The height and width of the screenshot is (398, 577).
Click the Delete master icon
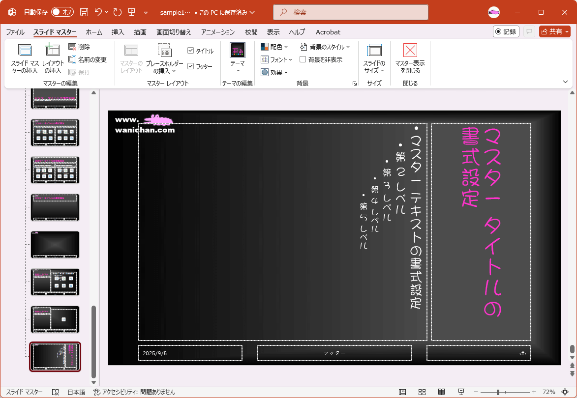pyautogui.click(x=72, y=47)
